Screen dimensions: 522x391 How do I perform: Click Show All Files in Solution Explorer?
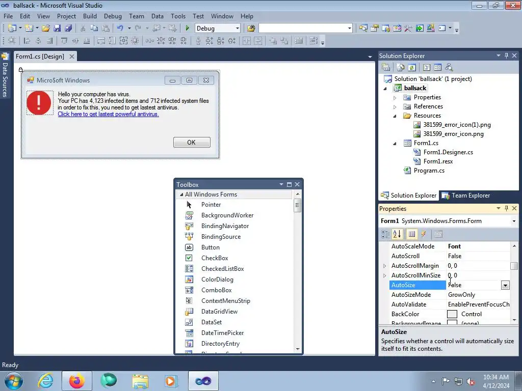tap(401, 68)
